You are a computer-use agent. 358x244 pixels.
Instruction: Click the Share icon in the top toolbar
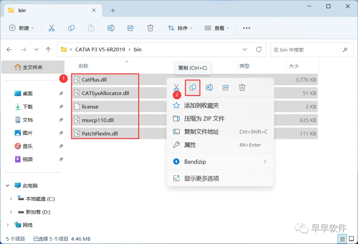pos(131,28)
